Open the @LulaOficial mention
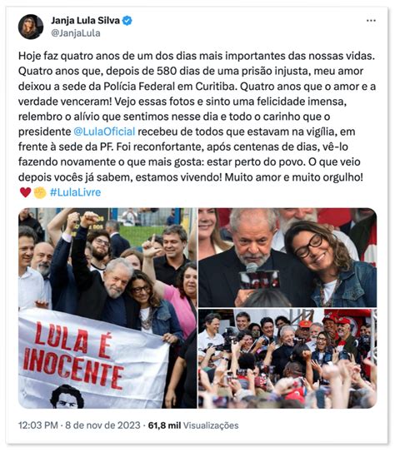Image resolution: width=395 pixels, height=452 pixels. pos(104,132)
